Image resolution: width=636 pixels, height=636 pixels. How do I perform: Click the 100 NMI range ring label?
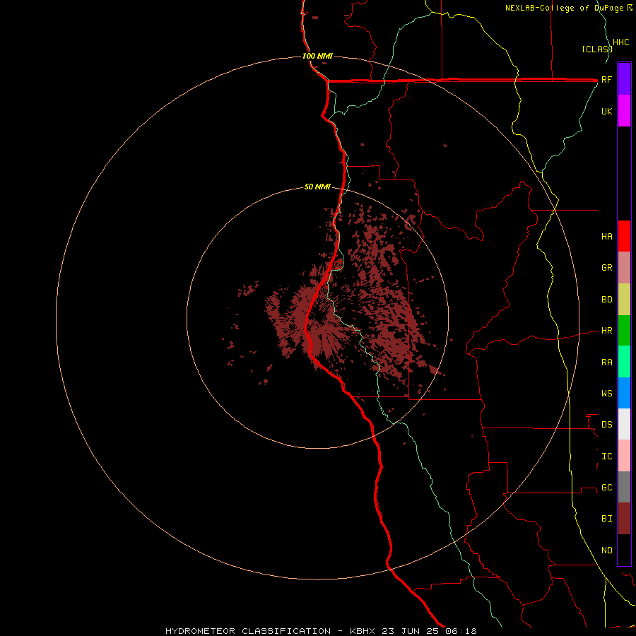(317, 56)
